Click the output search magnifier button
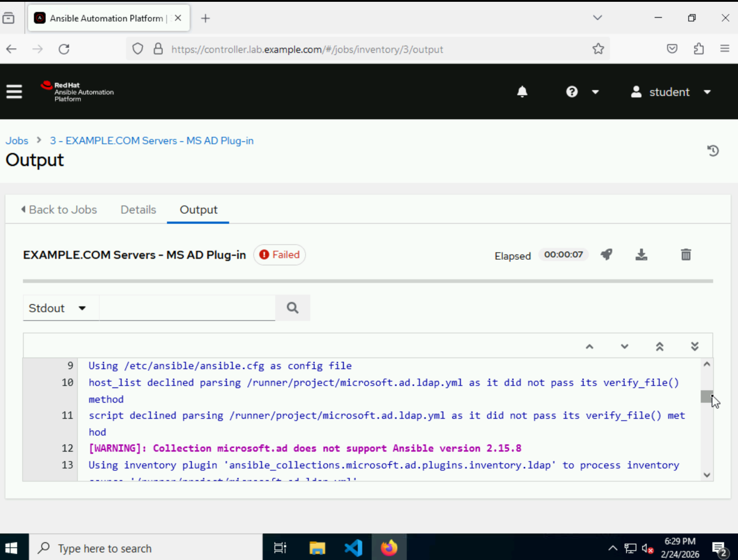Image resolution: width=738 pixels, height=560 pixels. point(293,308)
